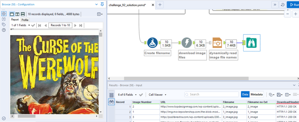This screenshot has height=122, width=299.
Task: Open copy dropdown in Results toolbar
Action: (x=271, y=95)
